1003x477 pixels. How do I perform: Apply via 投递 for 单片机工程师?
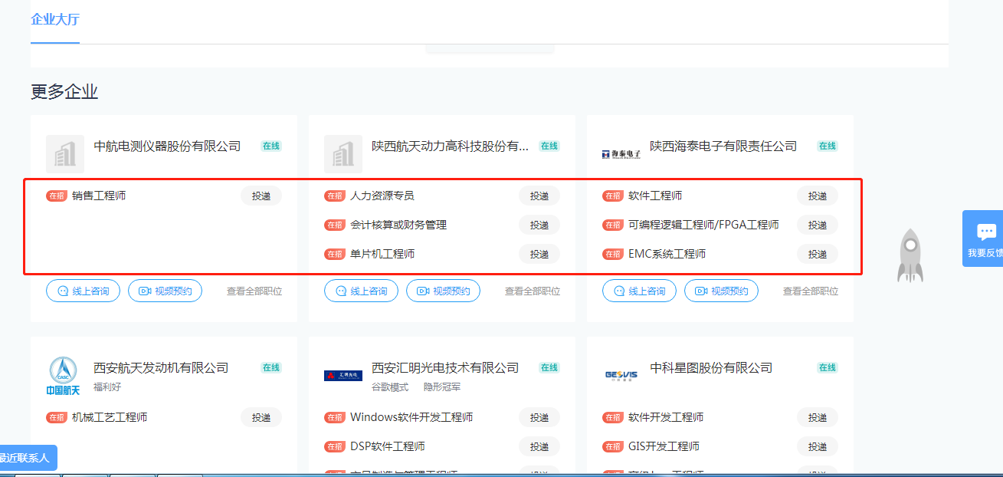[x=539, y=254]
